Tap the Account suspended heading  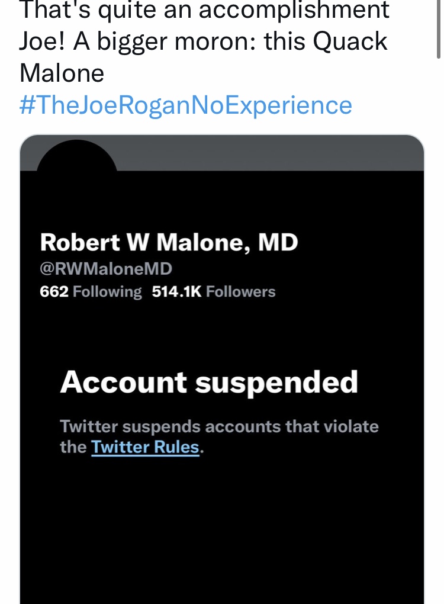pyautogui.click(x=209, y=383)
